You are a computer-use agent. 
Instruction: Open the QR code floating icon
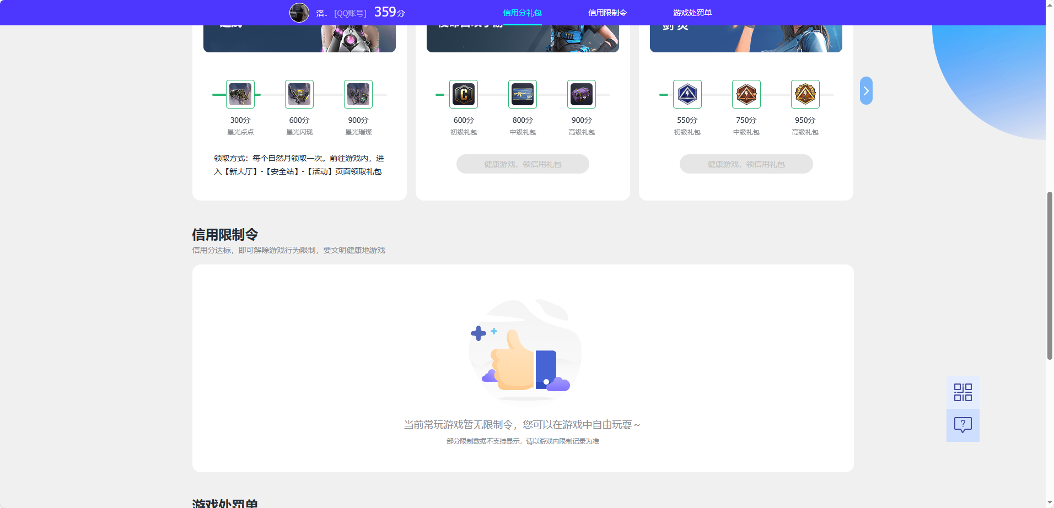(963, 392)
